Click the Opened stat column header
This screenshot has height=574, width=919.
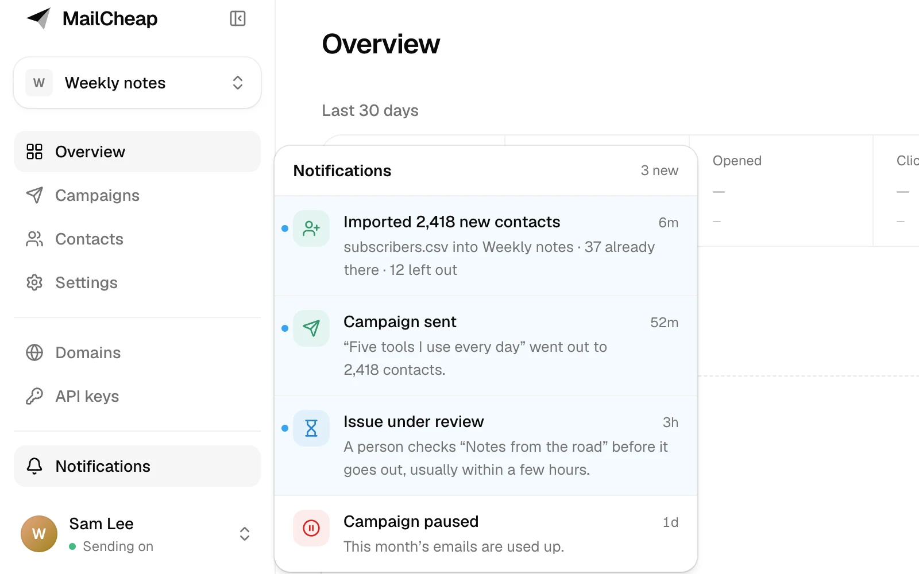pos(737,161)
